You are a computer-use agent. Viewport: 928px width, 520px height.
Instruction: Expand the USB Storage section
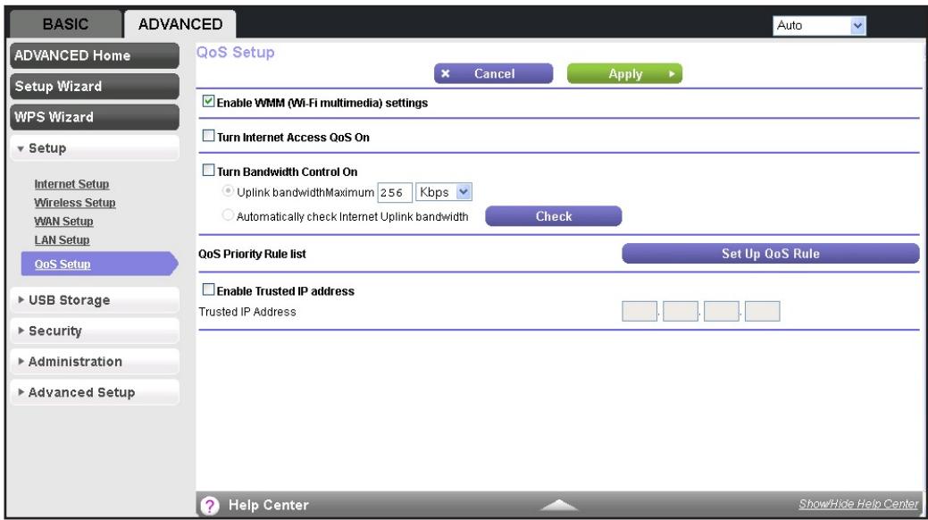(95, 300)
